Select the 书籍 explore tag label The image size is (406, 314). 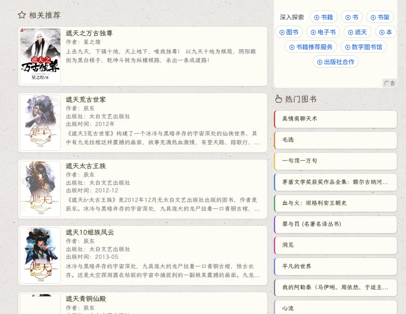pos(327,17)
